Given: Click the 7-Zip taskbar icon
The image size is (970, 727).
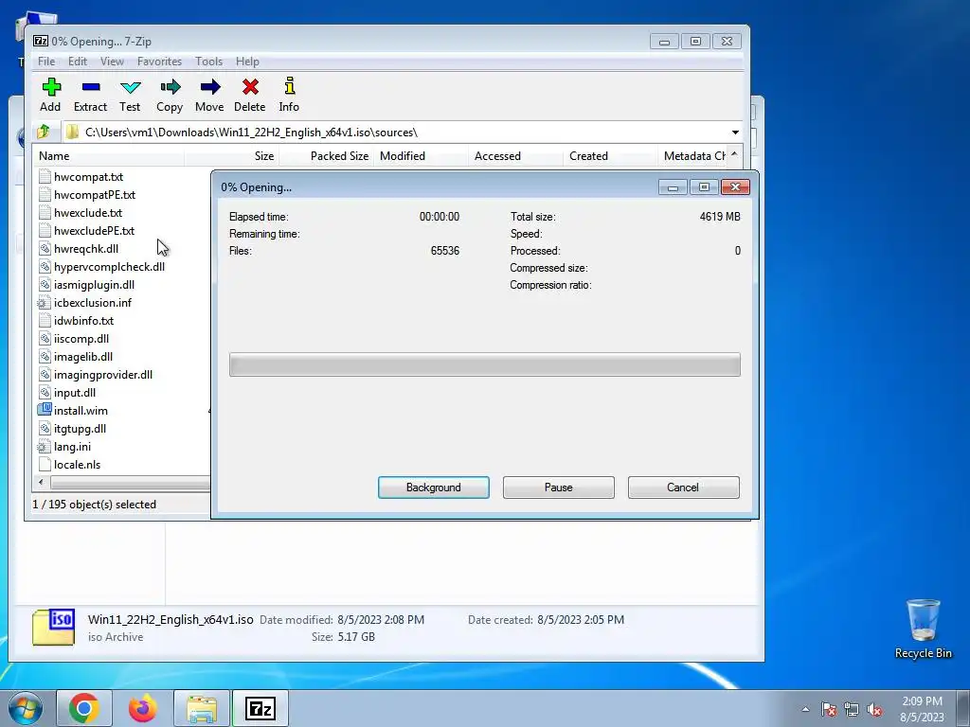Looking at the screenshot, I should pyautogui.click(x=260, y=708).
